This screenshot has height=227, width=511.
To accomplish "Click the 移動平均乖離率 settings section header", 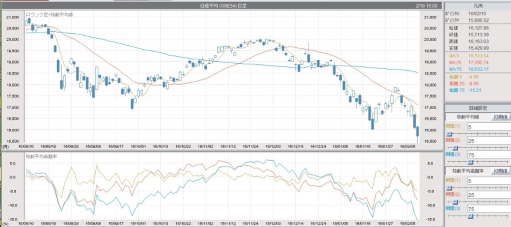I will pos(467,170).
